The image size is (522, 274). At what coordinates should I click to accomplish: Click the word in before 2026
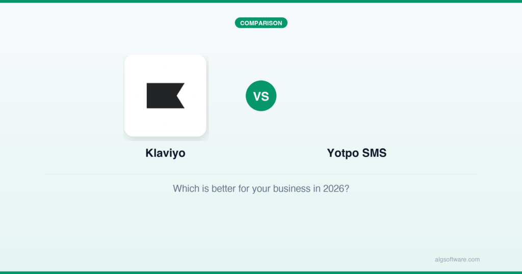click(x=317, y=188)
